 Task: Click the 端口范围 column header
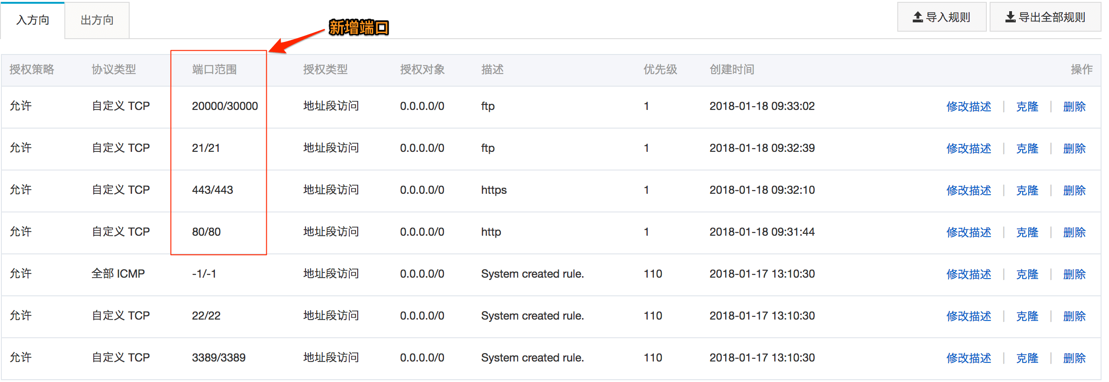pos(214,69)
